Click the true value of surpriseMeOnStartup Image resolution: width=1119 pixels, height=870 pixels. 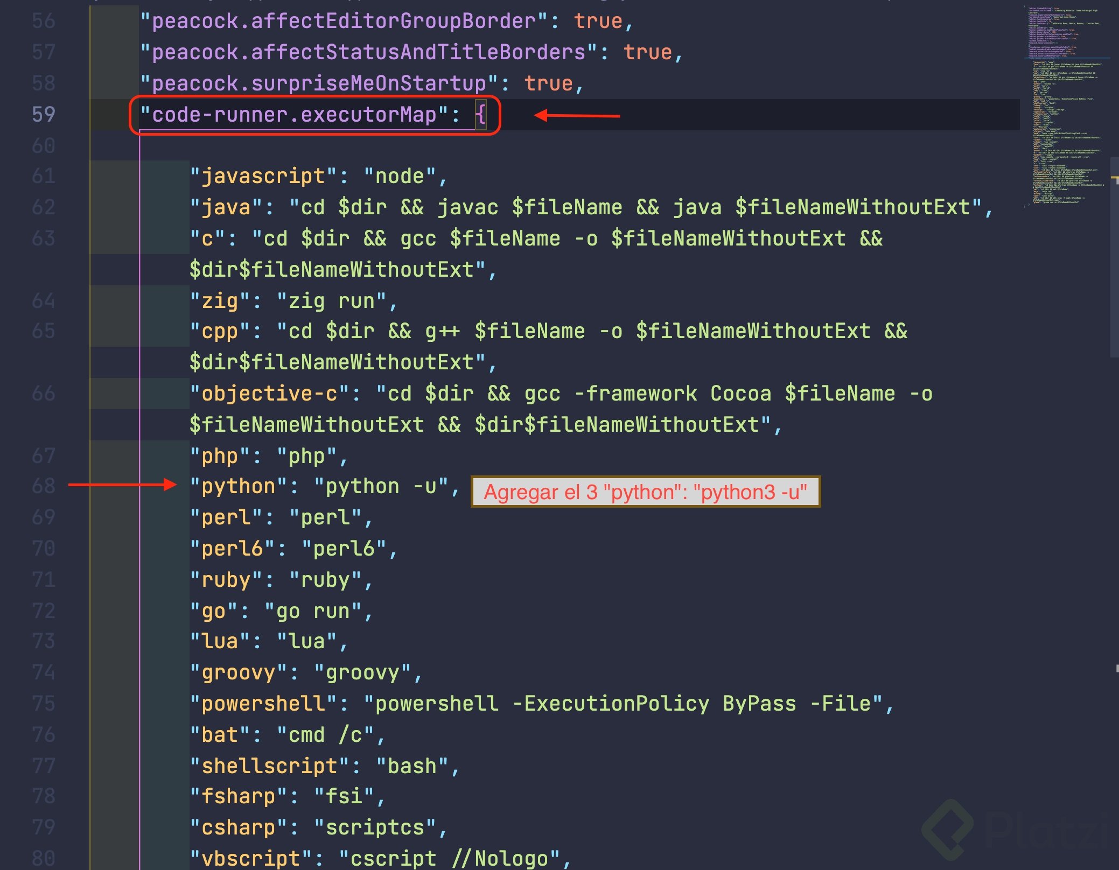548,83
